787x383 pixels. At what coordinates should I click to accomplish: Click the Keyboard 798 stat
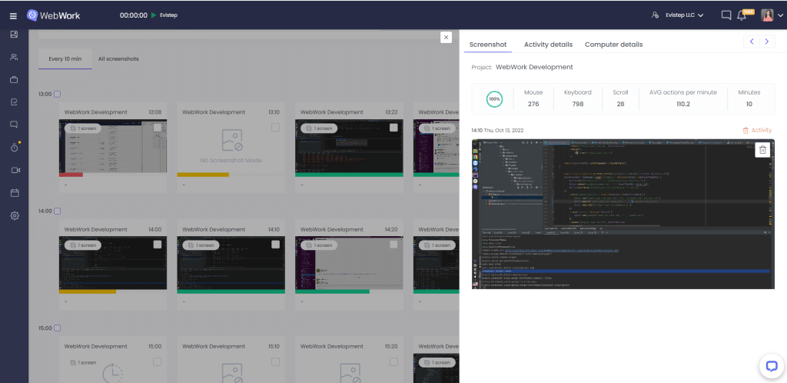[x=577, y=98]
